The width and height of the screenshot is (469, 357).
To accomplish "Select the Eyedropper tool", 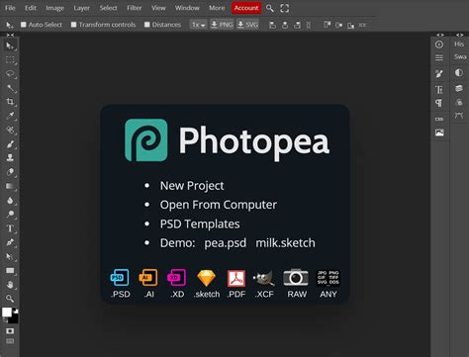I will (x=10, y=116).
